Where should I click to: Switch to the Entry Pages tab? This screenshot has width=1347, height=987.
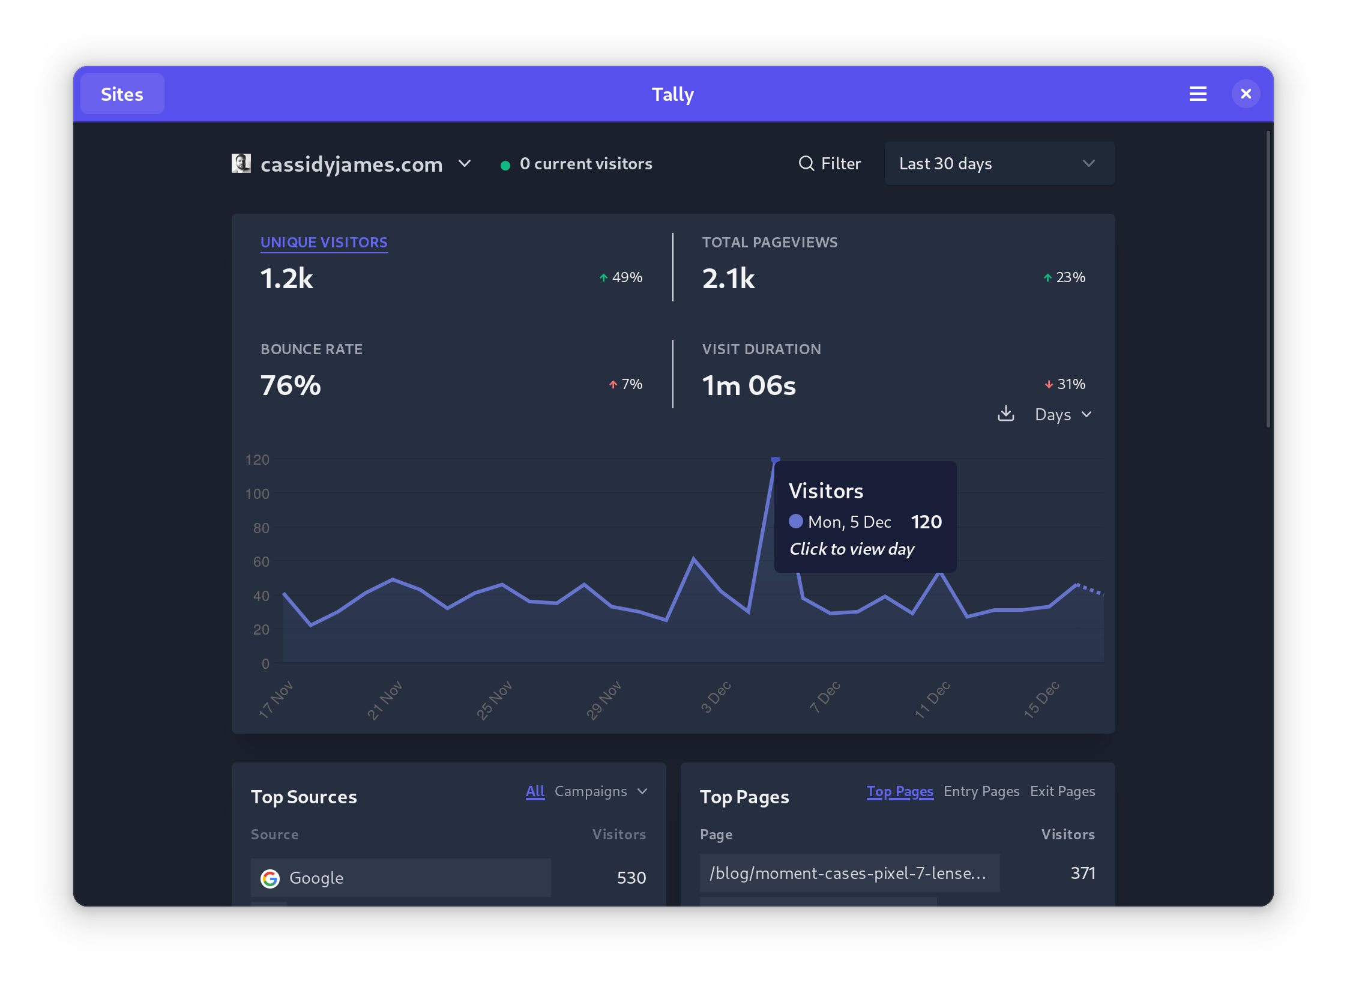[x=981, y=791]
